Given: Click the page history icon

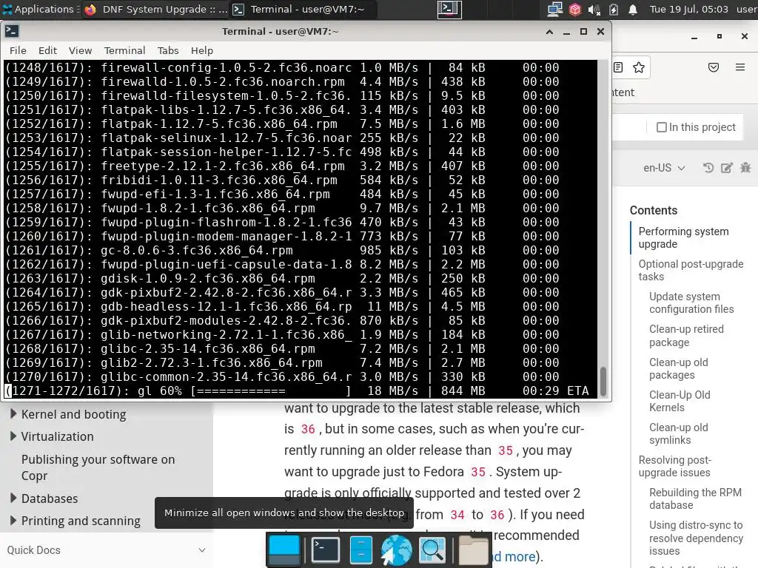Looking at the screenshot, I should (708, 168).
